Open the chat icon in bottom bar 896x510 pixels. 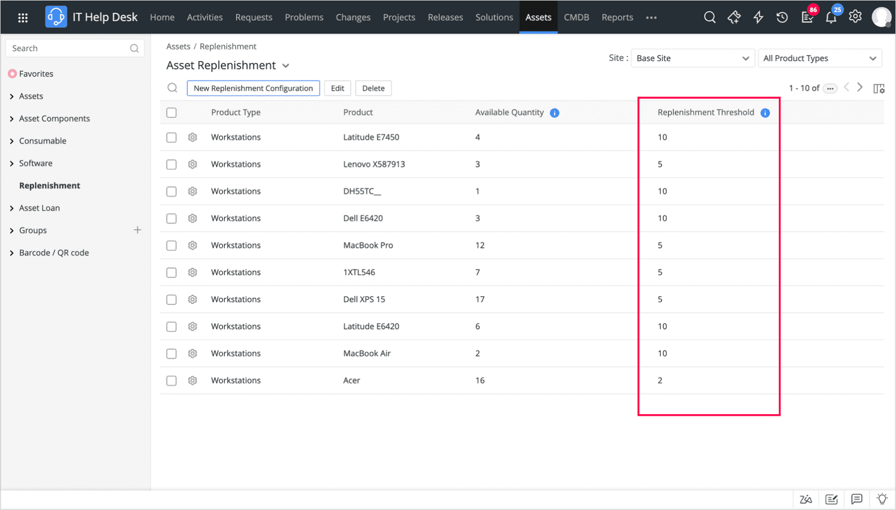[856, 499]
